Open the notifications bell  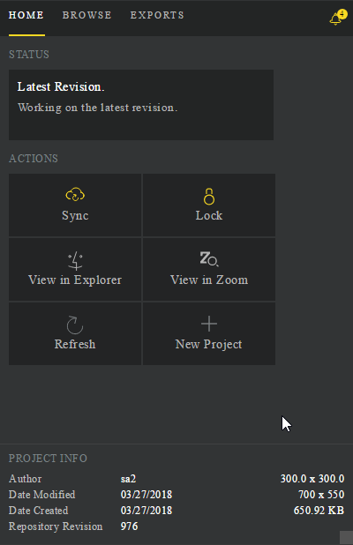[x=335, y=19]
